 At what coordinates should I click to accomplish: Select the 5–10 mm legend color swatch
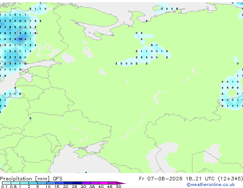[x=42, y=183]
